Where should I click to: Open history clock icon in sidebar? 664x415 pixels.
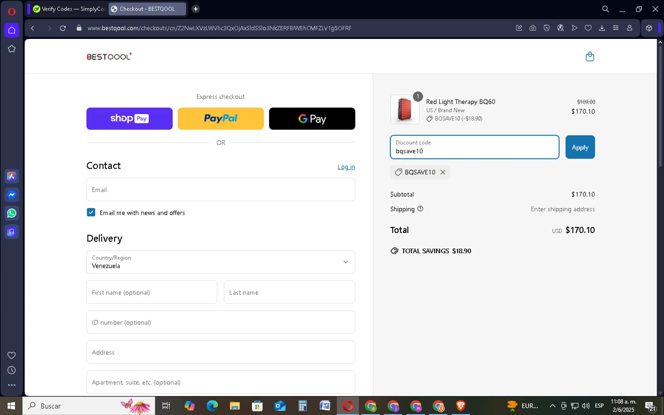(12, 370)
